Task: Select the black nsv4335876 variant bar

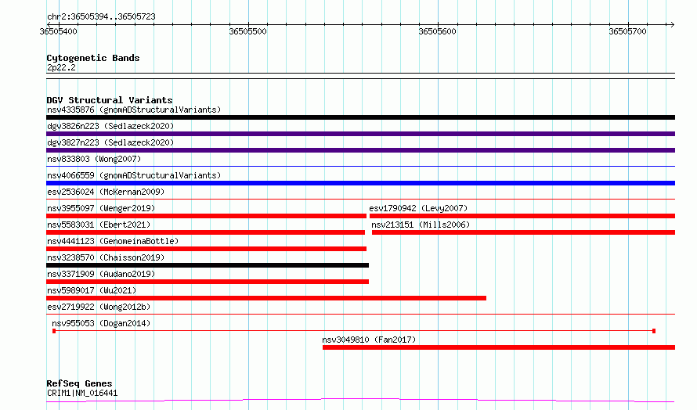Action: click(360, 117)
